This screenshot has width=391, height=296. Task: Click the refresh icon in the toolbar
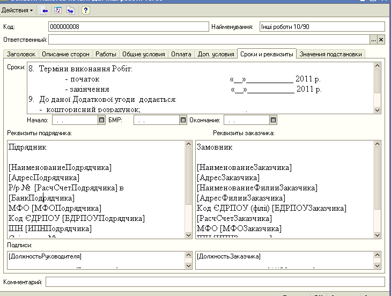click(x=58, y=10)
